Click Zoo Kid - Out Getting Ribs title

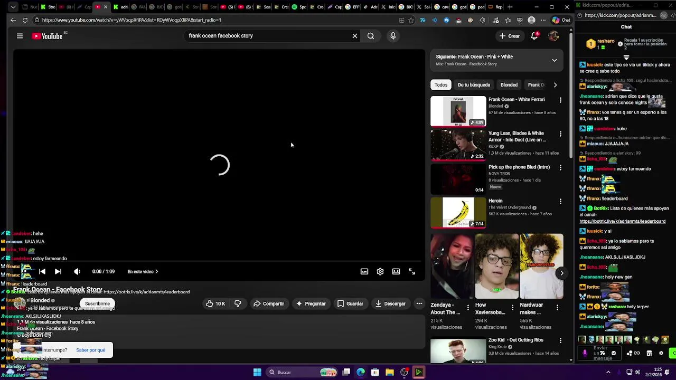515,340
